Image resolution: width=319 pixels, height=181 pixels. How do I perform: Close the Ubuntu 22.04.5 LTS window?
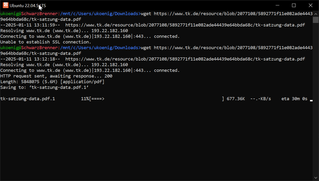click(x=310, y=5)
